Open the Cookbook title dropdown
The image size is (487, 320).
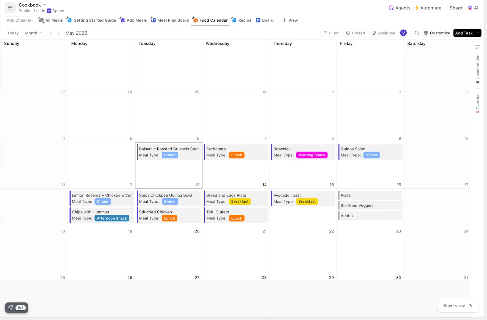coord(44,5)
